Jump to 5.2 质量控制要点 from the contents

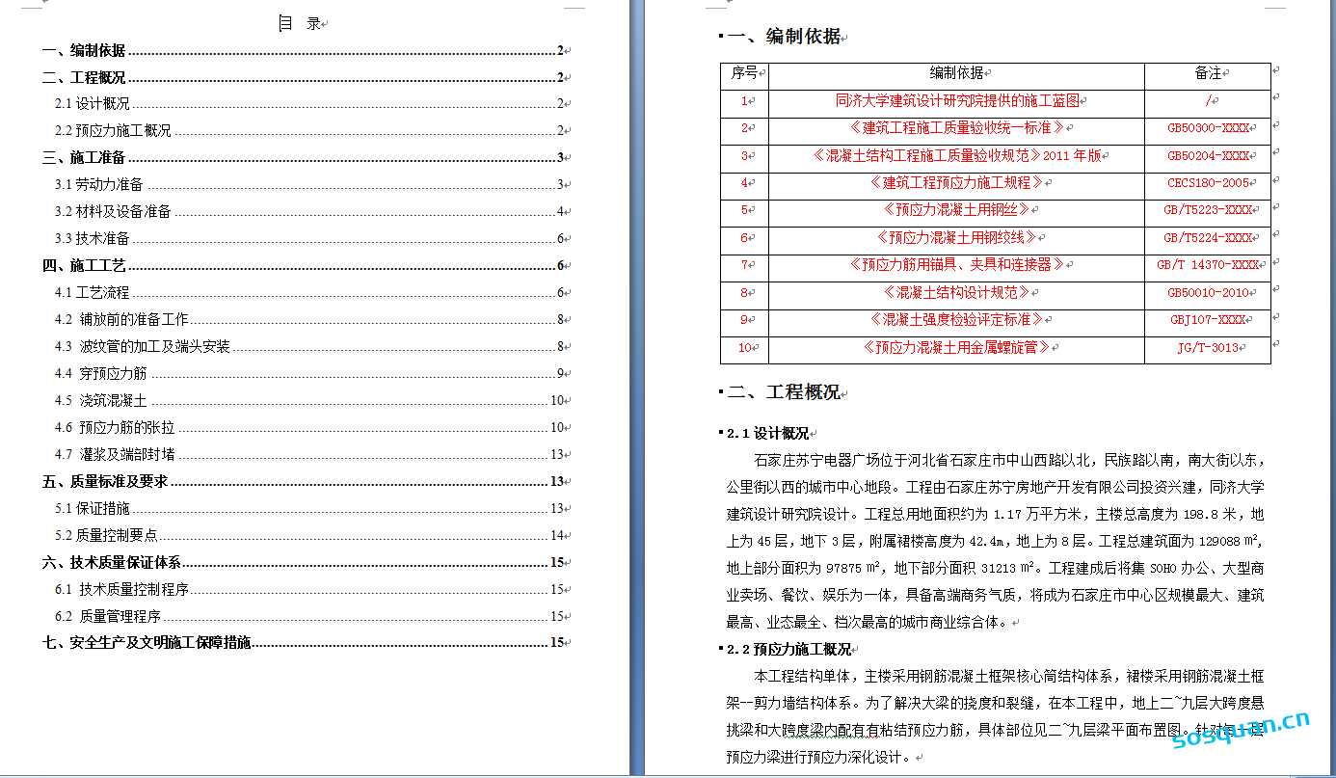pos(106,536)
